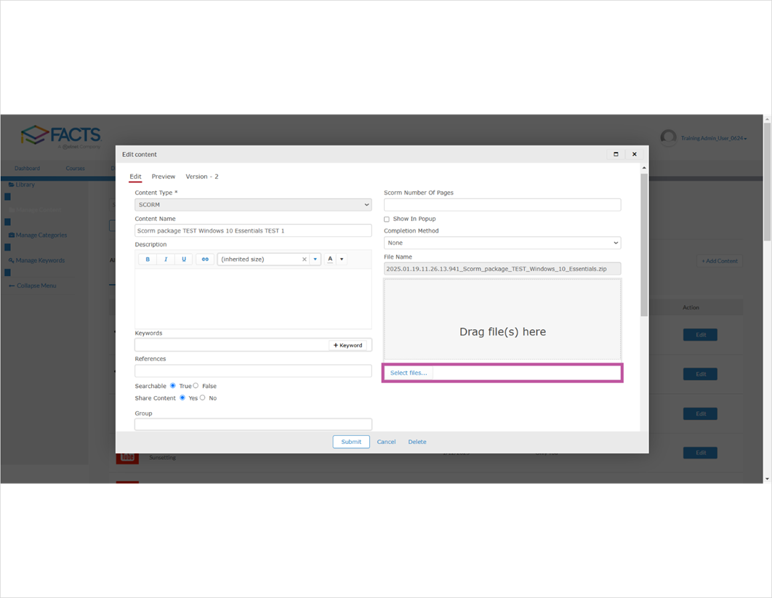Select the Italic formatting icon
Screen dimensions: 772x598
click(165, 259)
